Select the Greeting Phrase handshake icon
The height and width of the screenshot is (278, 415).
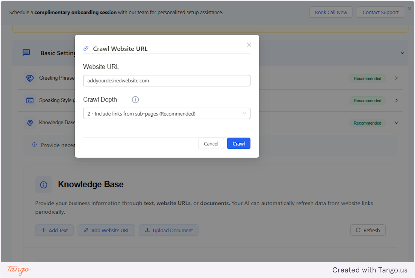point(30,78)
